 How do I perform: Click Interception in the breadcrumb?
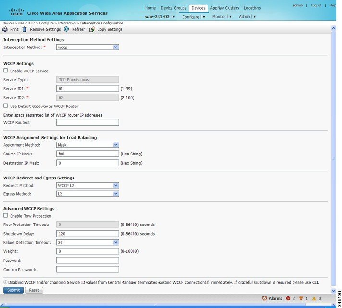tap(66, 23)
